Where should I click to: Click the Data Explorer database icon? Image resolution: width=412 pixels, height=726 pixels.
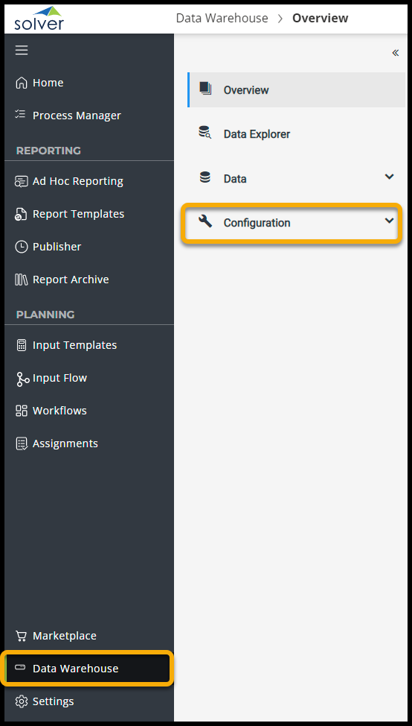[x=205, y=133]
